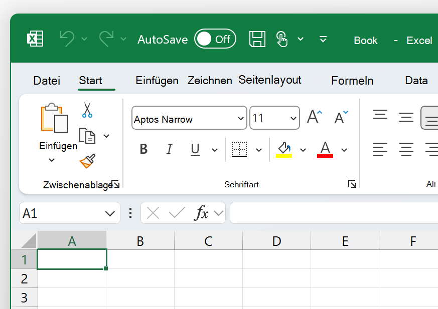Click inside the formula bar
The width and height of the screenshot is (438, 309).
pyautogui.click(x=334, y=213)
